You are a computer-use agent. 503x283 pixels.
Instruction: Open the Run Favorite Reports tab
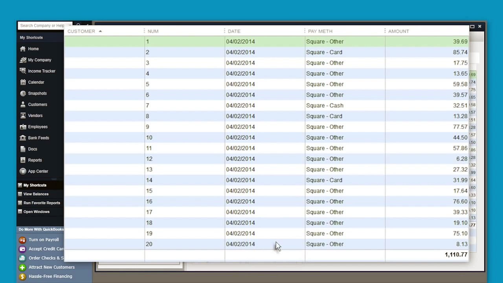(x=40, y=203)
